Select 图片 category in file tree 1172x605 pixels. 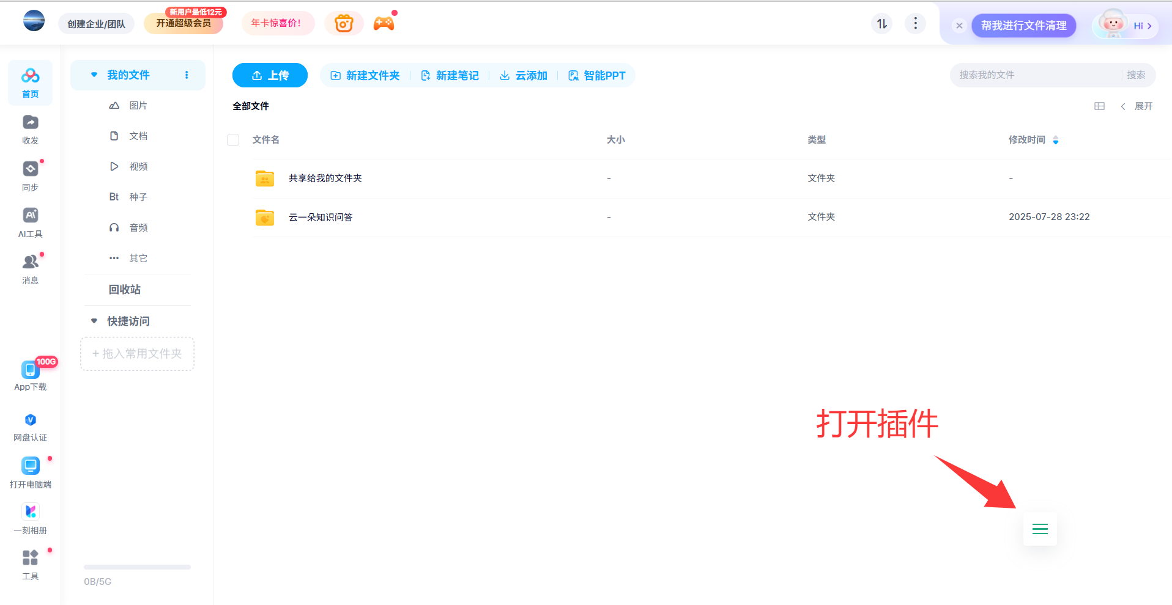click(138, 106)
